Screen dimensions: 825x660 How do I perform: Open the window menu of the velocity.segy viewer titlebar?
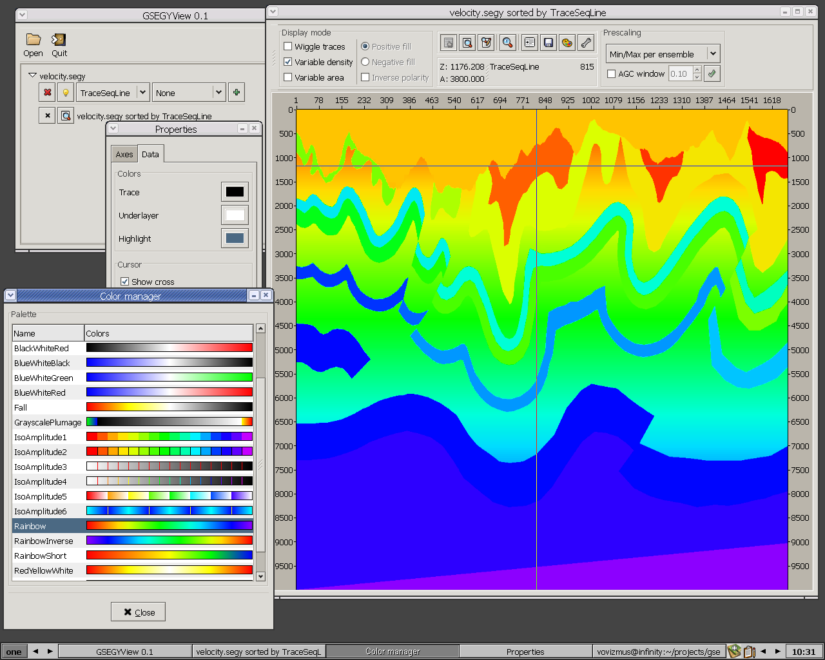click(x=273, y=12)
